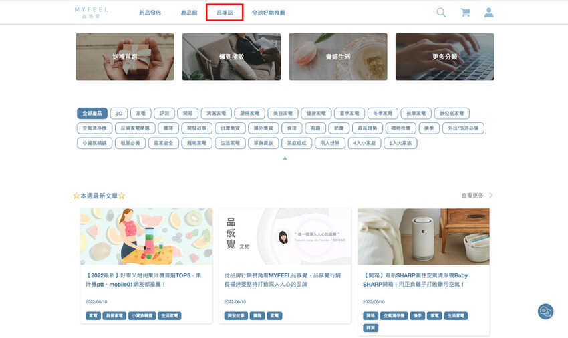Screen dimensions: 568x338
Task: Collapse the tag list with triangle arrow
Action: pos(285,158)
